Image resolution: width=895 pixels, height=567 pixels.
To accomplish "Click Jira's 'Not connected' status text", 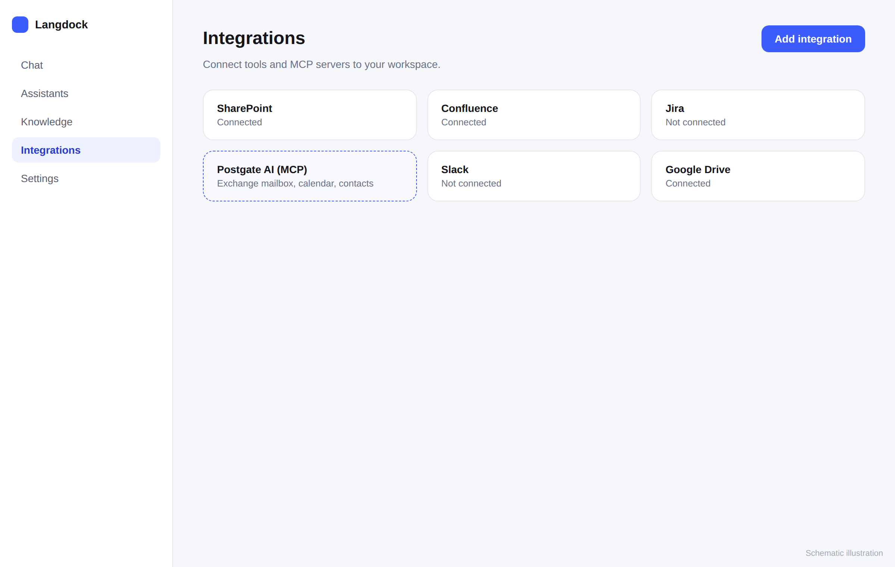I will pyautogui.click(x=695, y=122).
